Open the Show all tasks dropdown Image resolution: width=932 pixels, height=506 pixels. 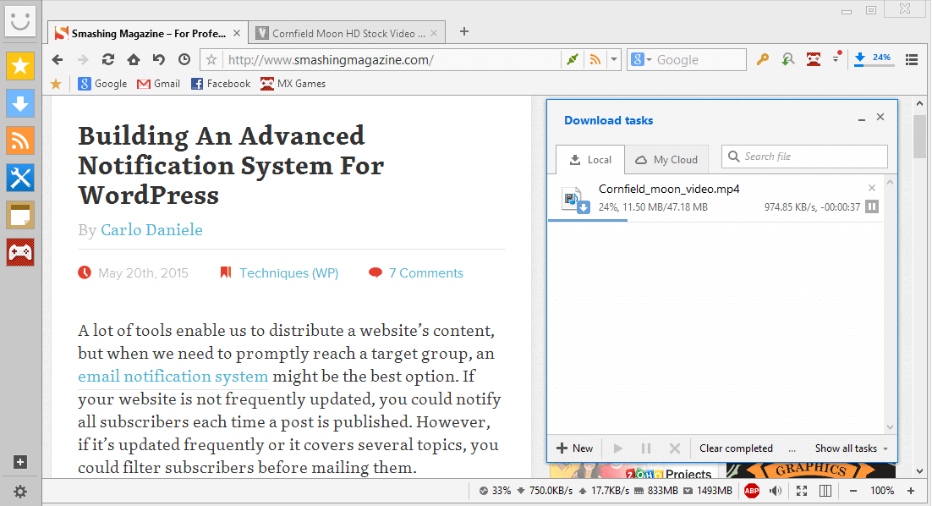point(847,448)
